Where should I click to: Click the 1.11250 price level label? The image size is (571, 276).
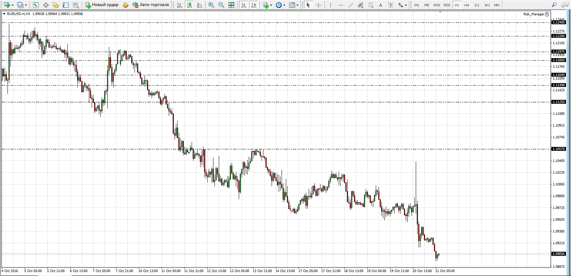559,102
